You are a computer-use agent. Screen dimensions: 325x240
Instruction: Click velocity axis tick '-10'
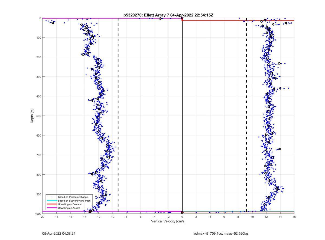click(112, 217)
